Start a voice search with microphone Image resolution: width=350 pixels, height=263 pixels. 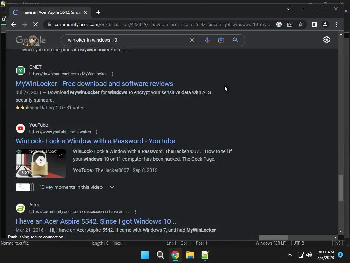point(207,40)
